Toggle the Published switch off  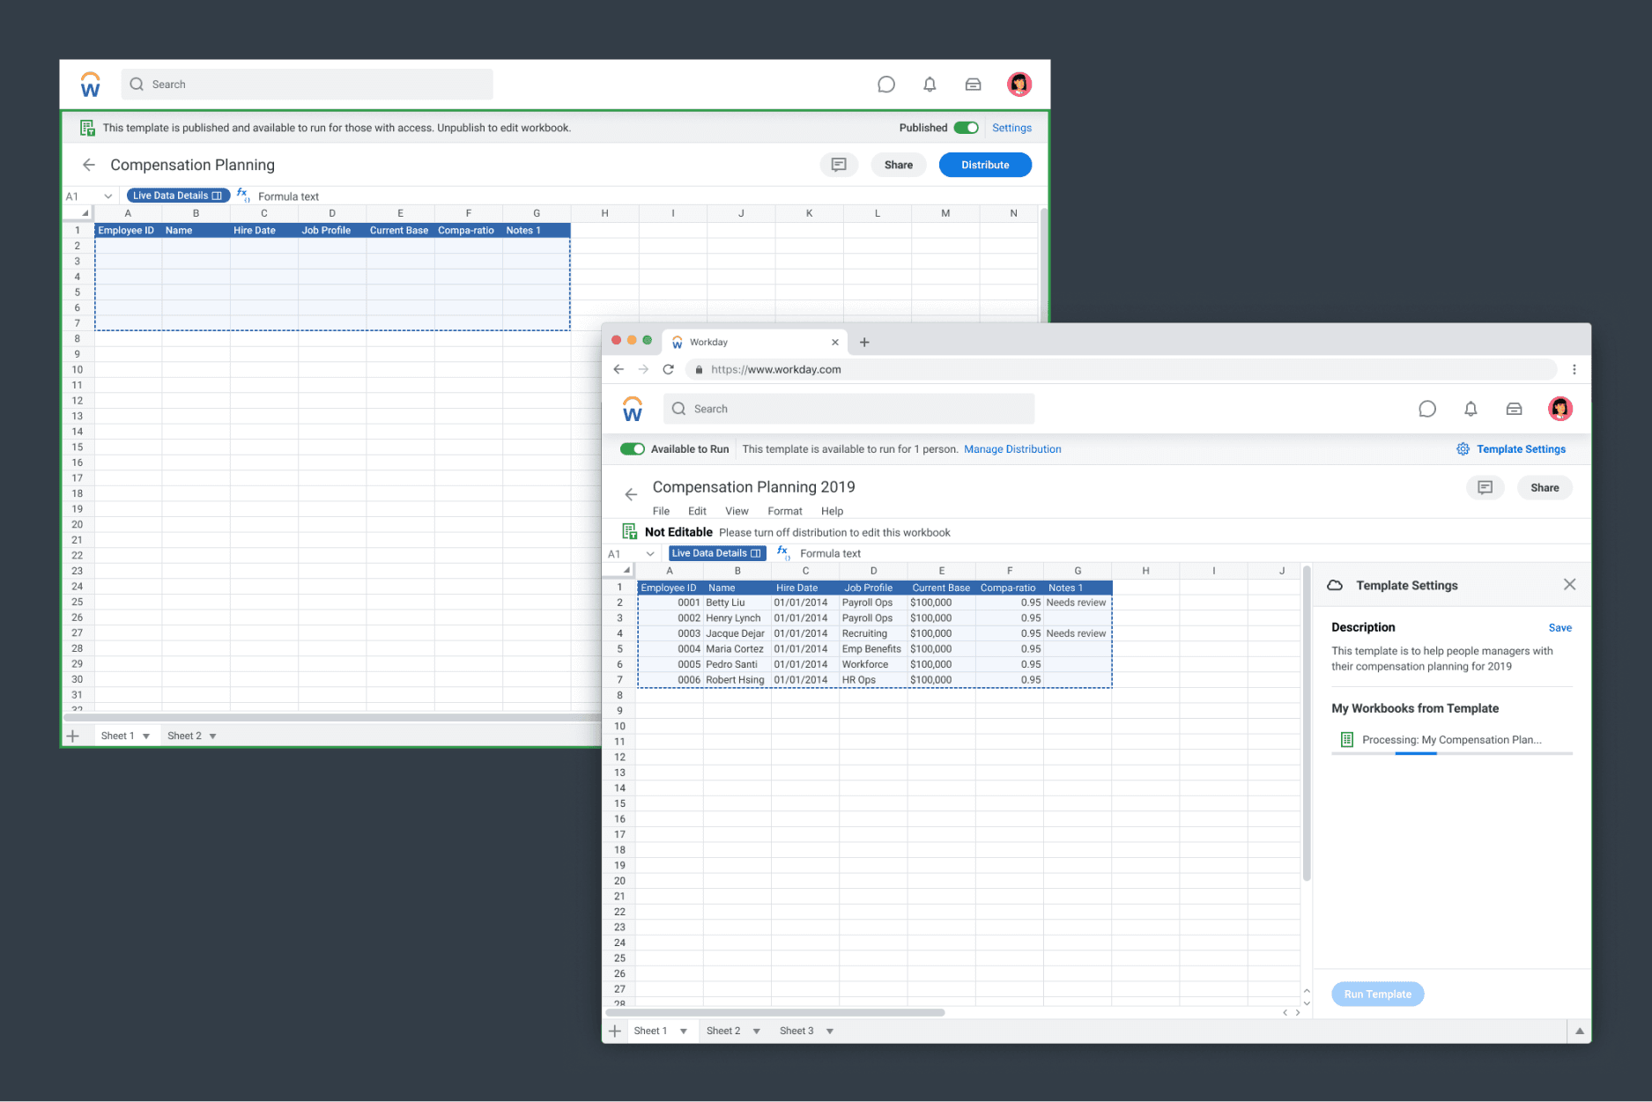tap(967, 128)
